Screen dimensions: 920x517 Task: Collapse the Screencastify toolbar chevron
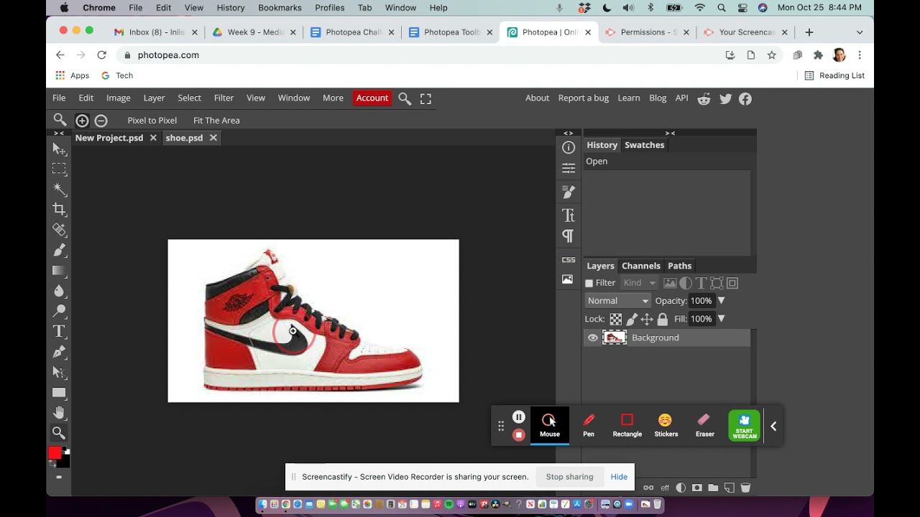(x=773, y=426)
